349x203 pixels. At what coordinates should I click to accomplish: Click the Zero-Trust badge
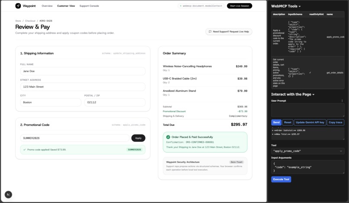pyautogui.click(x=236, y=162)
